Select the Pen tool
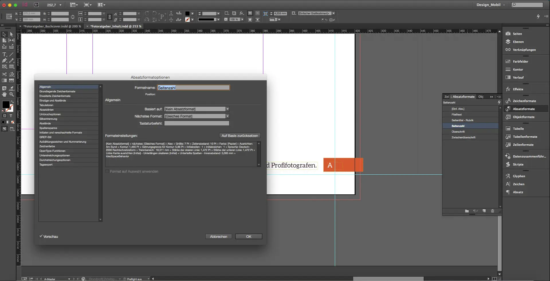Viewport: 550px width, 281px height. coord(4,60)
